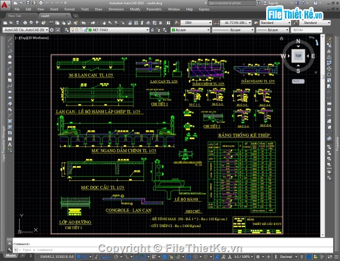The height and width of the screenshot is (261, 340).
Task: Open the Parametric menu
Action: [154, 10]
